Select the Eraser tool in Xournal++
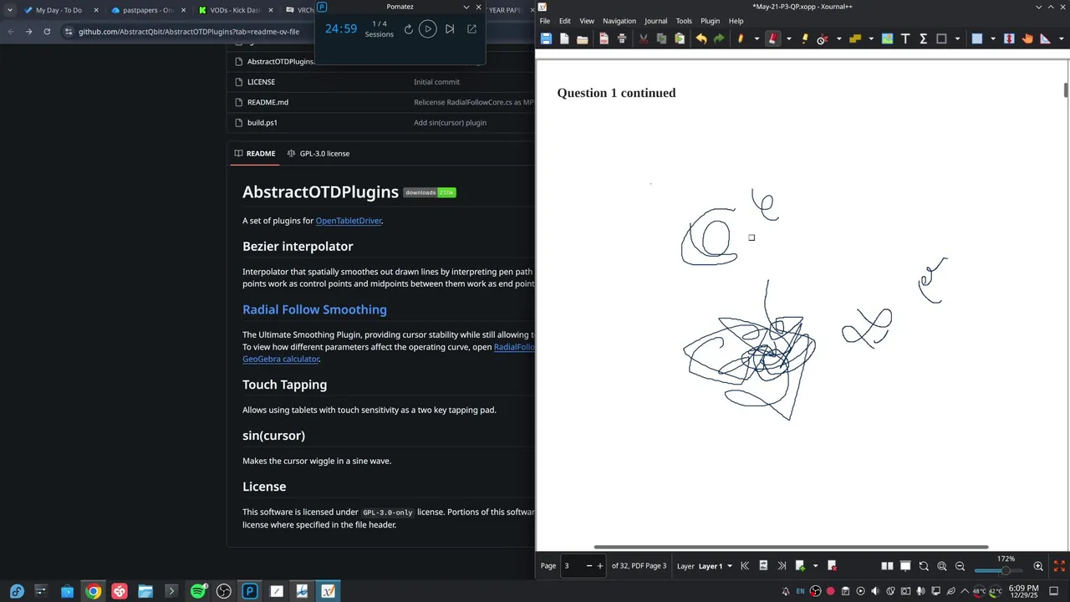1070x602 pixels. [773, 38]
